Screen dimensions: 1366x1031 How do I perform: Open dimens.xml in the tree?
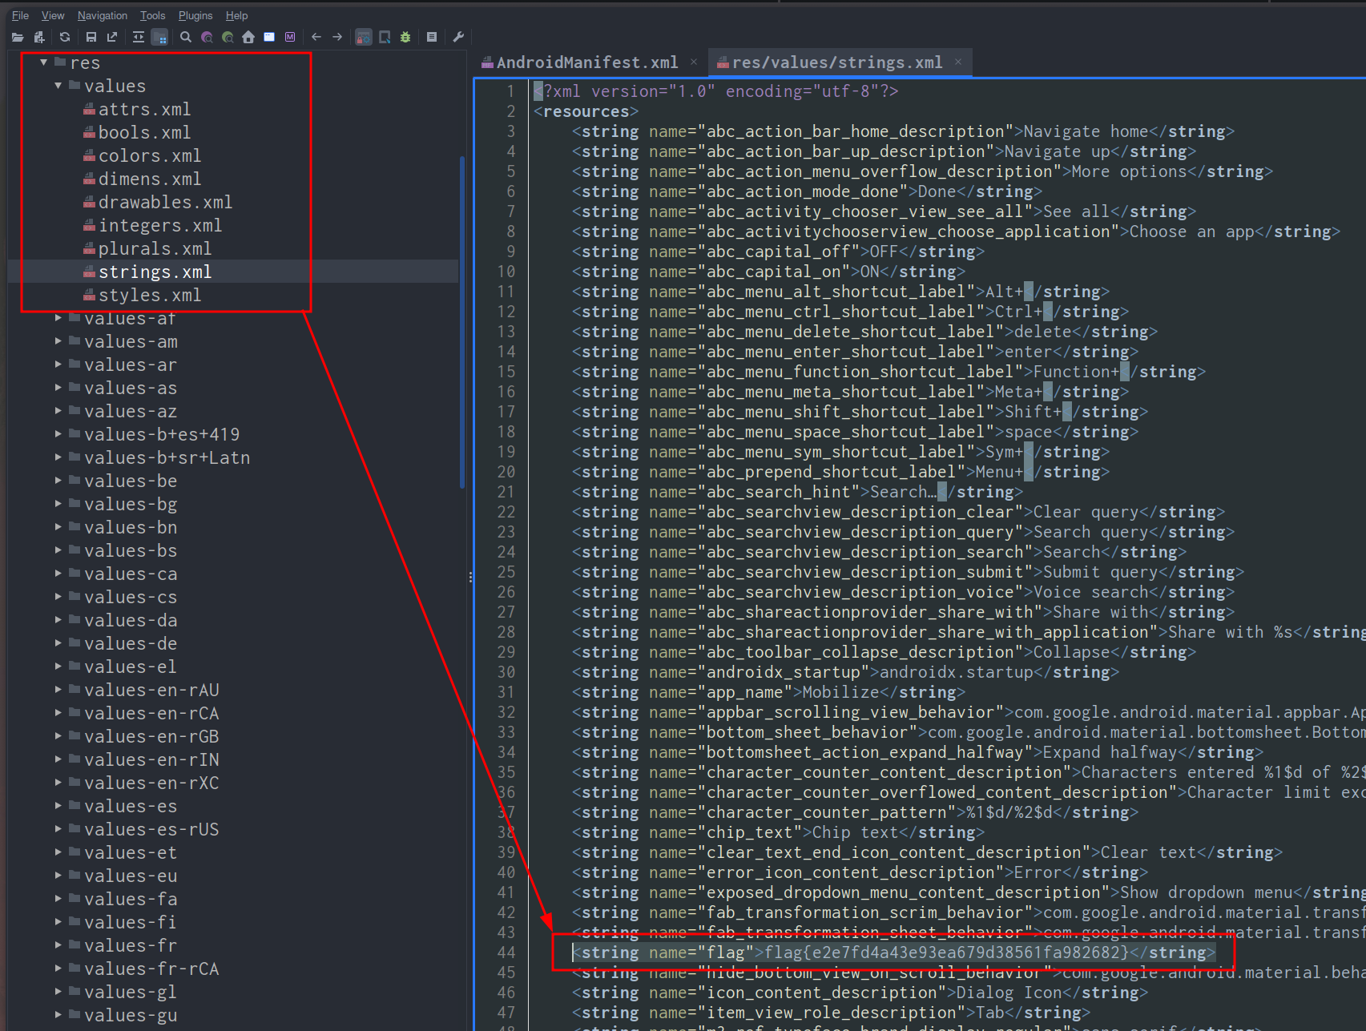click(143, 179)
